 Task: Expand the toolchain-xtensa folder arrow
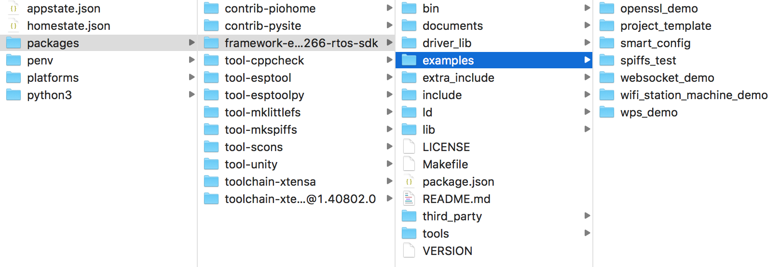pyautogui.click(x=389, y=181)
